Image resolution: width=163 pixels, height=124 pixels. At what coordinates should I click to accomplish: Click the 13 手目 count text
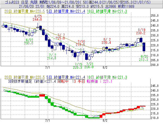coord(78,81)
